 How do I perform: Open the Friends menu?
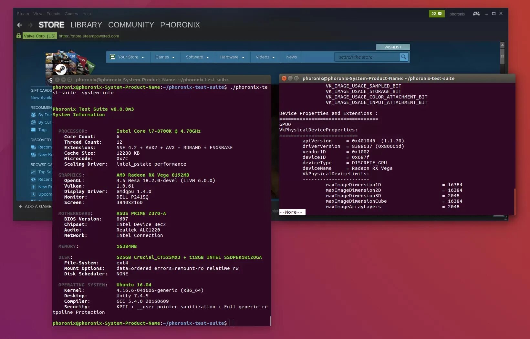53,14
